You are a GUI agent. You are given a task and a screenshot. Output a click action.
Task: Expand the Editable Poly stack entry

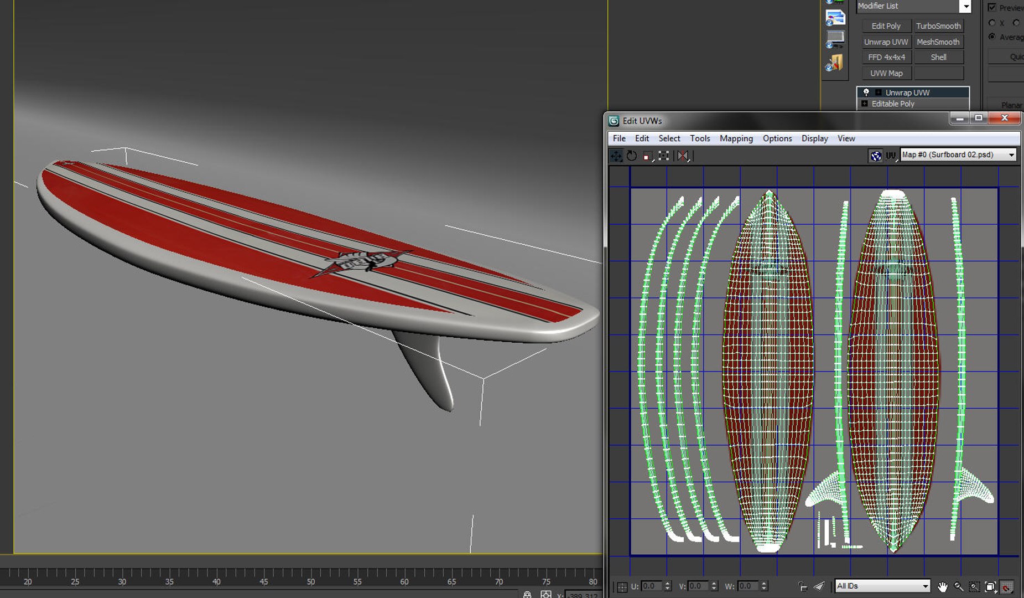pyautogui.click(x=865, y=104)
